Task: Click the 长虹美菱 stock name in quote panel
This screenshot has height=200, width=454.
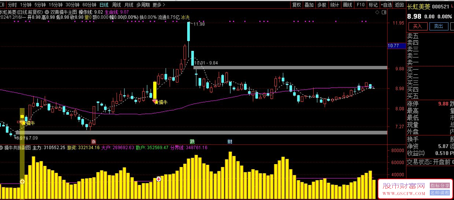Action: click(418, 6)
